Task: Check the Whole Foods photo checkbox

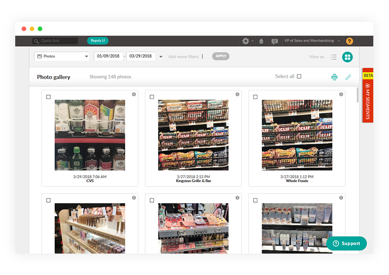Action: pyautogui.click(x=256, y=97)
